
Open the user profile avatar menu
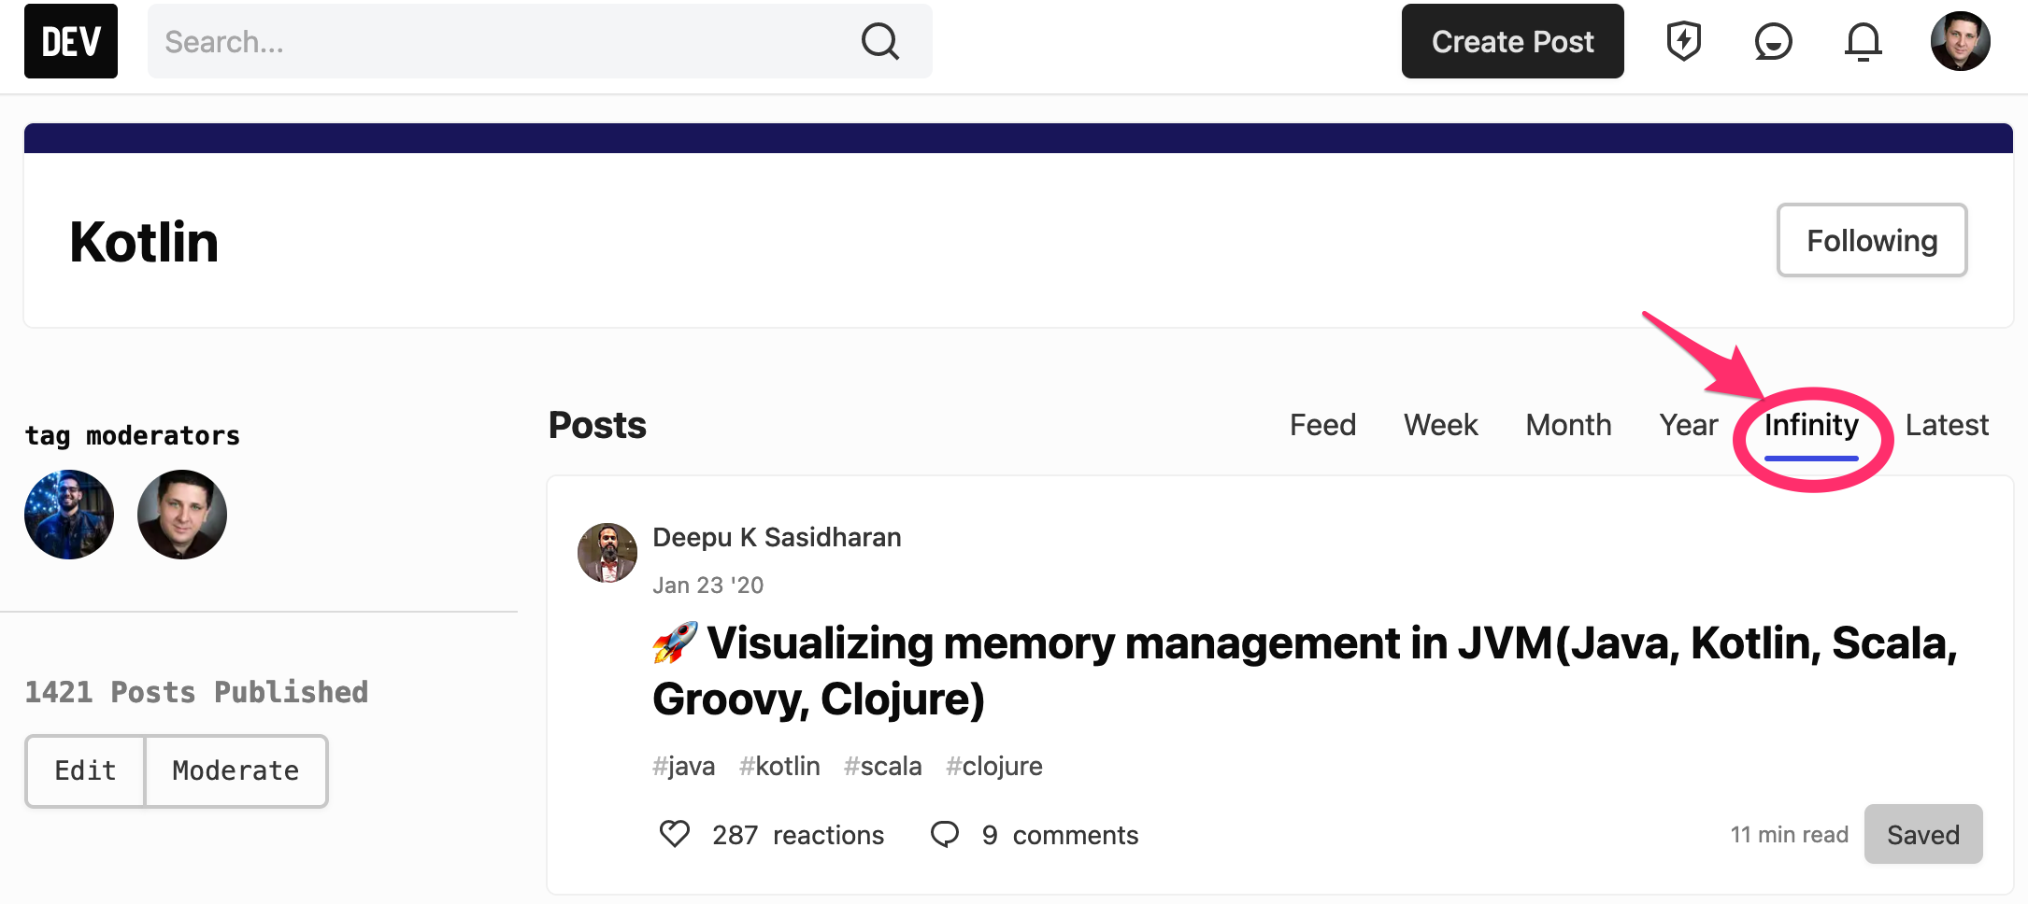point(1961,41)
